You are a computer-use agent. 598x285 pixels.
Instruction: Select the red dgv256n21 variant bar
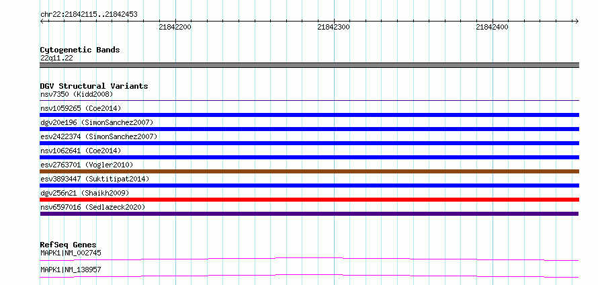(x=310, y=200)
